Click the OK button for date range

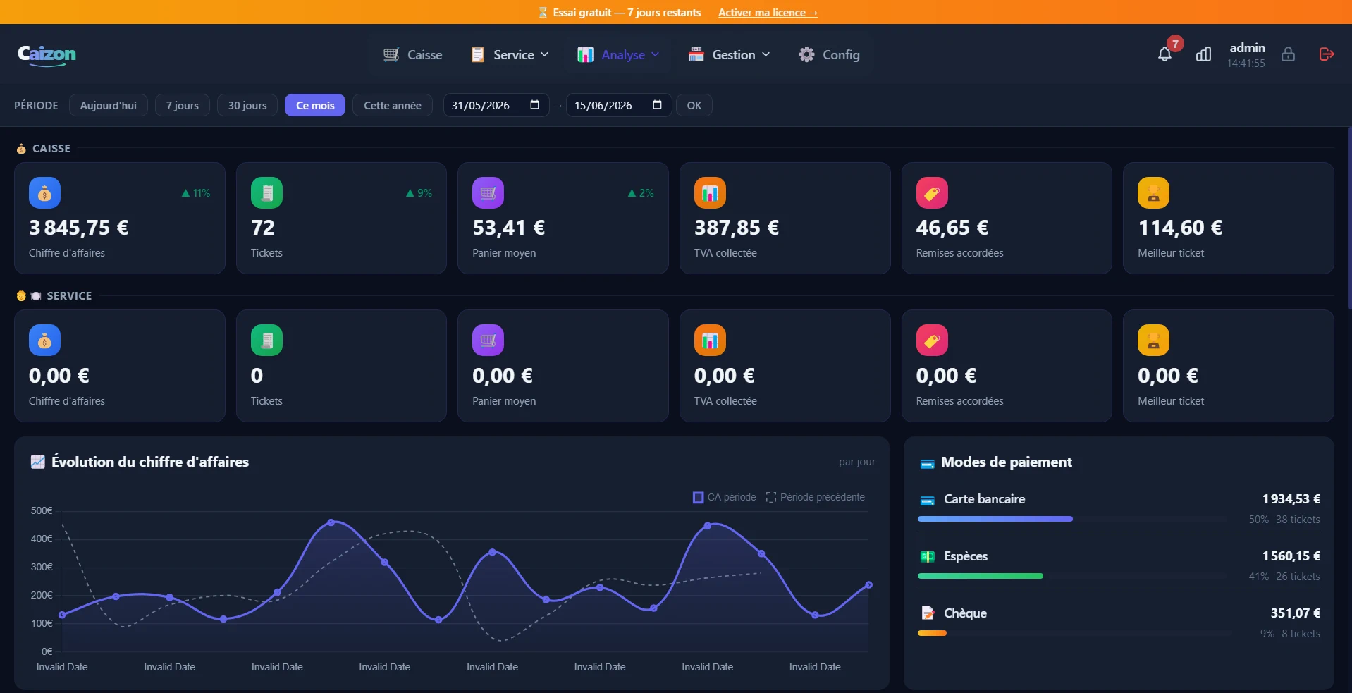tap(694, 105)
